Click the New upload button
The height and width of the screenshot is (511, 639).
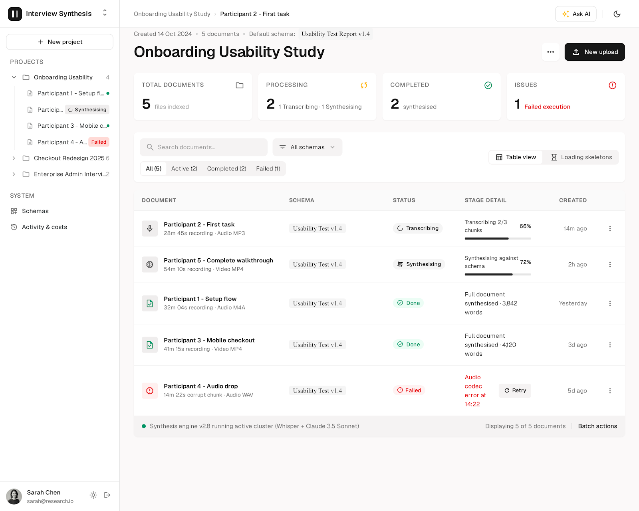pos(595,52)
